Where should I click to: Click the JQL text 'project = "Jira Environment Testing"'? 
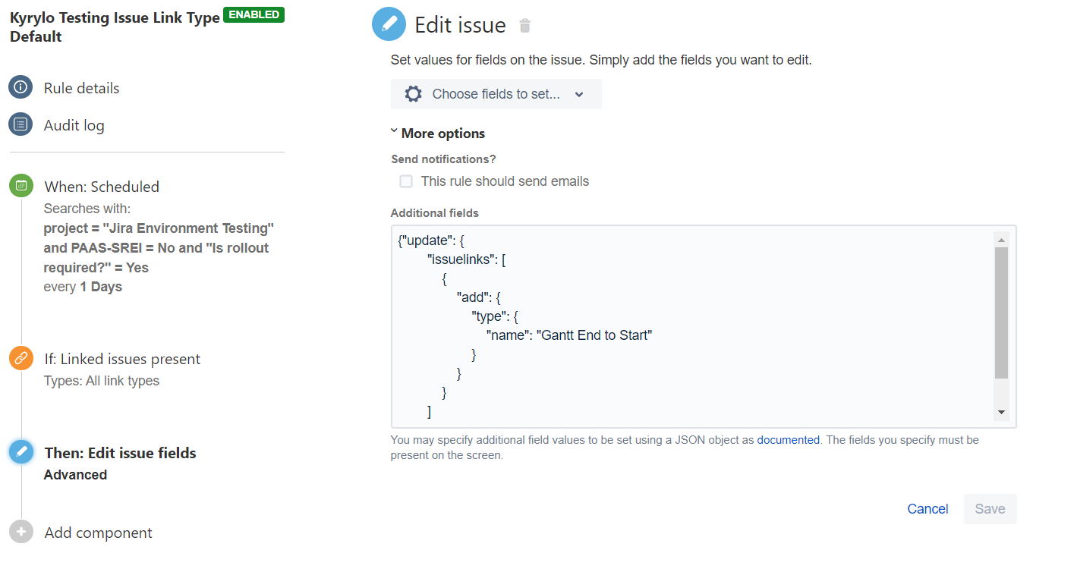159,228
